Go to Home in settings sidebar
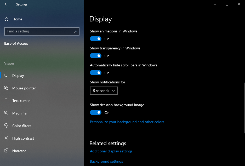The width and height of the screenshot is (245, 166). click(42, 19)
